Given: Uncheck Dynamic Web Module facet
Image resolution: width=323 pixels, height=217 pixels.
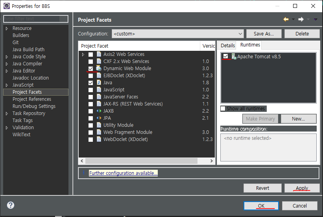Looking at the screenshot, I should coord(90,69).
